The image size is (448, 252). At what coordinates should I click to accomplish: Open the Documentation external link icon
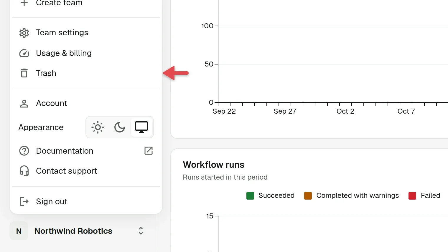click(x=149, y=151)
